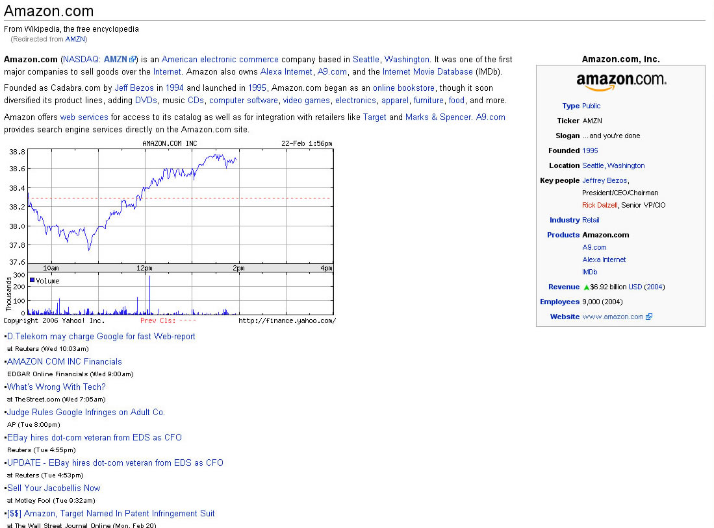The height and width of the screenshot is (528, 714).
Task: Click the 1995 link in the founding paragraph
Action: click(257, 88)
